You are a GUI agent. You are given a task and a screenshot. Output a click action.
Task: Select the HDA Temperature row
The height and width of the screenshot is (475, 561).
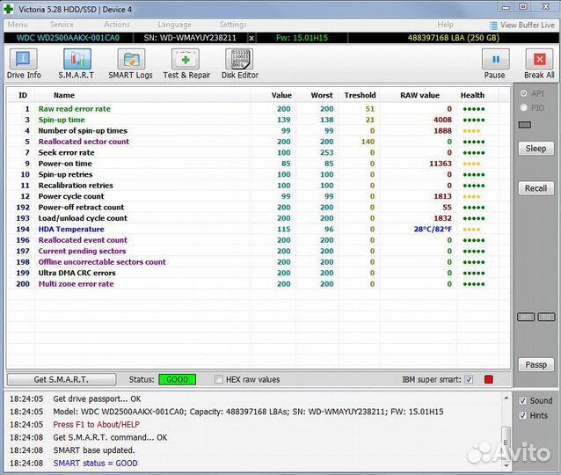(71, 229)
